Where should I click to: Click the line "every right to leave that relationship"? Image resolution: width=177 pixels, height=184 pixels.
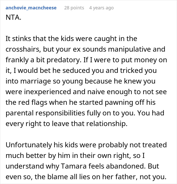[x=67, y=124]
